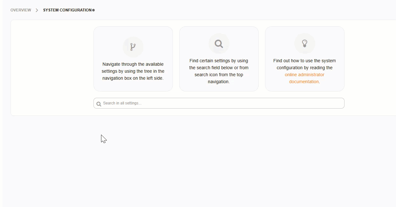Click the dot indicator beside System Configuration
Image resolution: width=396 pixels, height=207 pixels.
[x=93, y=10]
